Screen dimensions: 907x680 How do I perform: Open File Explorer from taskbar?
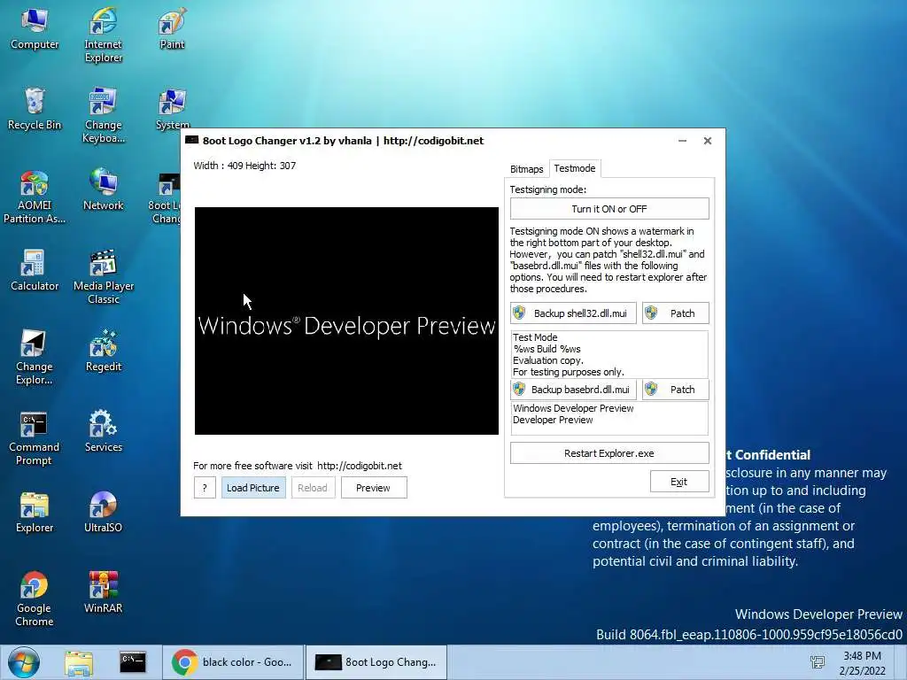pos(79,662)
